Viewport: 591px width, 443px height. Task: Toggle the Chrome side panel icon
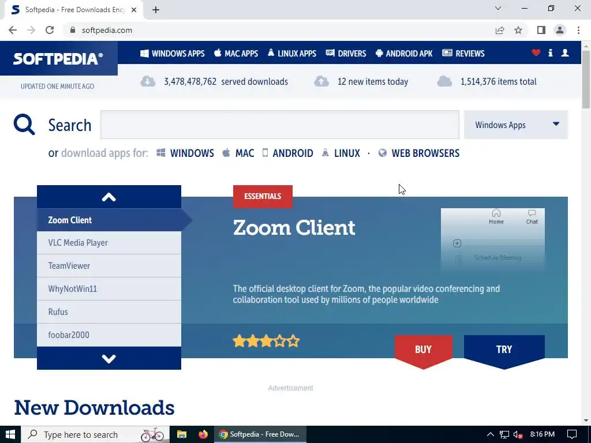click(x=541, y=30)
